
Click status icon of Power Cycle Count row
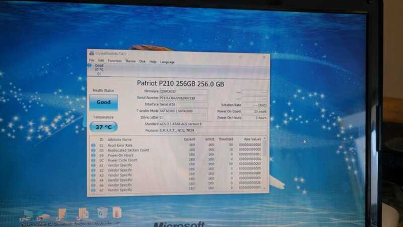[93, 160]
